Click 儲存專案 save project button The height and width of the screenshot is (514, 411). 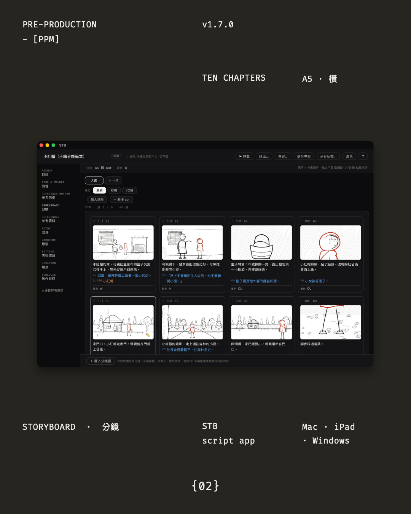tap(304, 156)
